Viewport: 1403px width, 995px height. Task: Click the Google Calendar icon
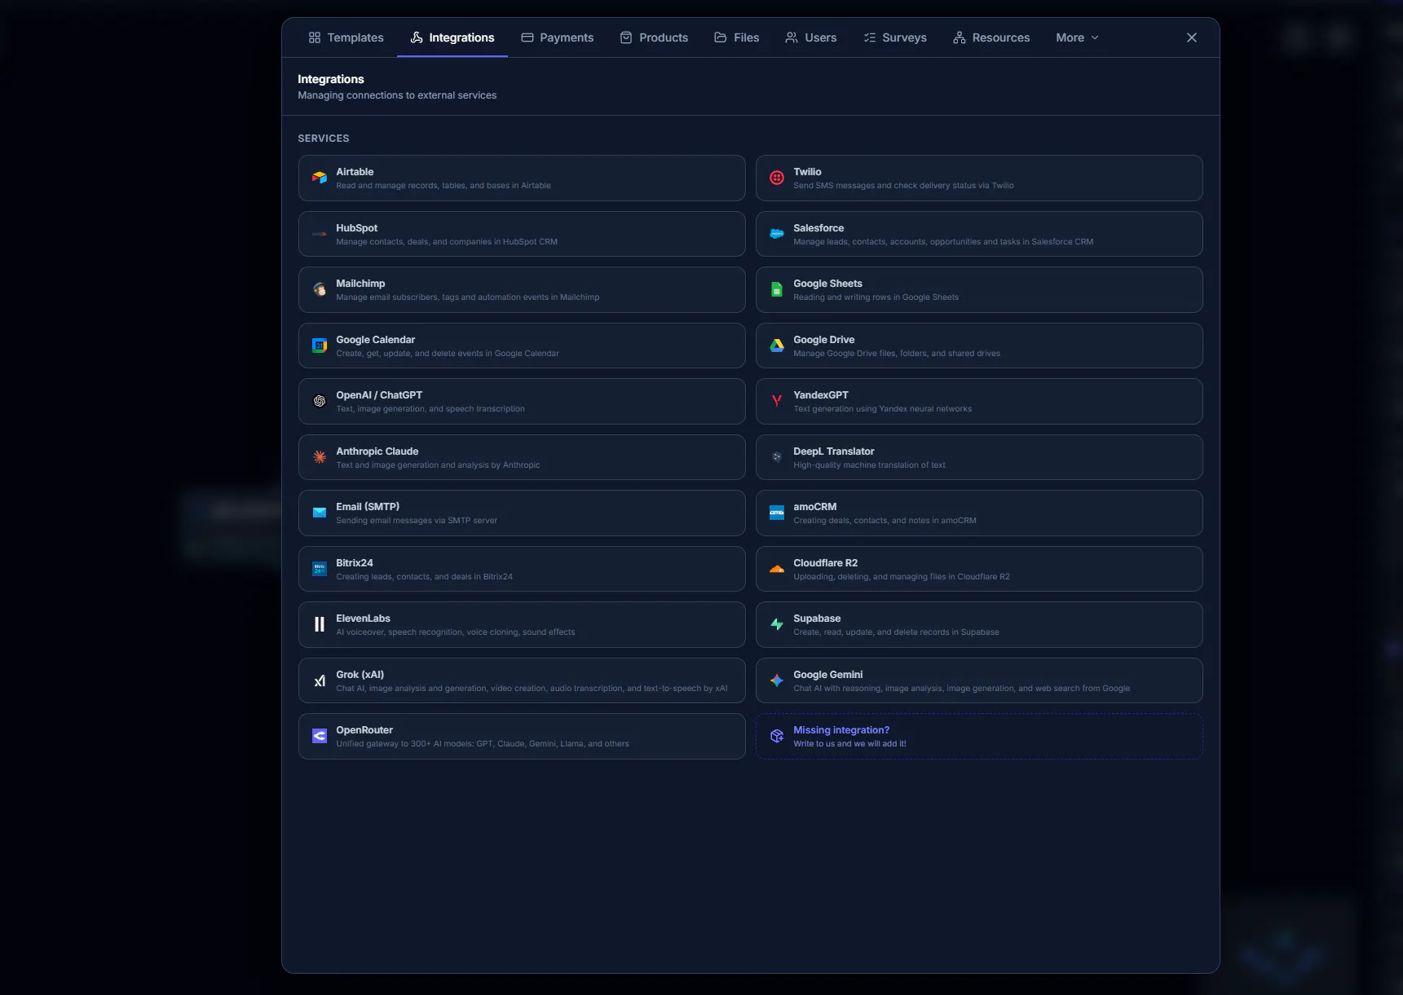[x=320, y=346]
